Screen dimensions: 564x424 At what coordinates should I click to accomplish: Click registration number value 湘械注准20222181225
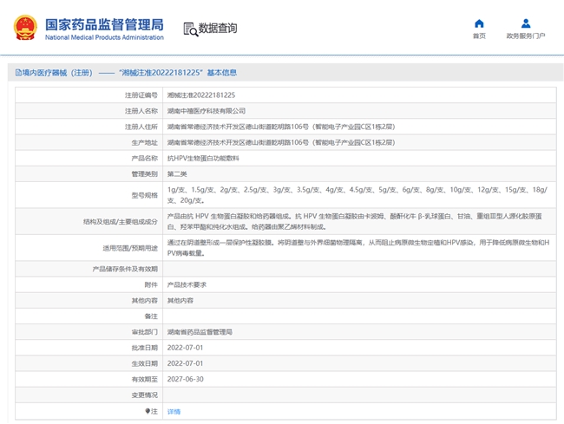[x=200, y=95]
